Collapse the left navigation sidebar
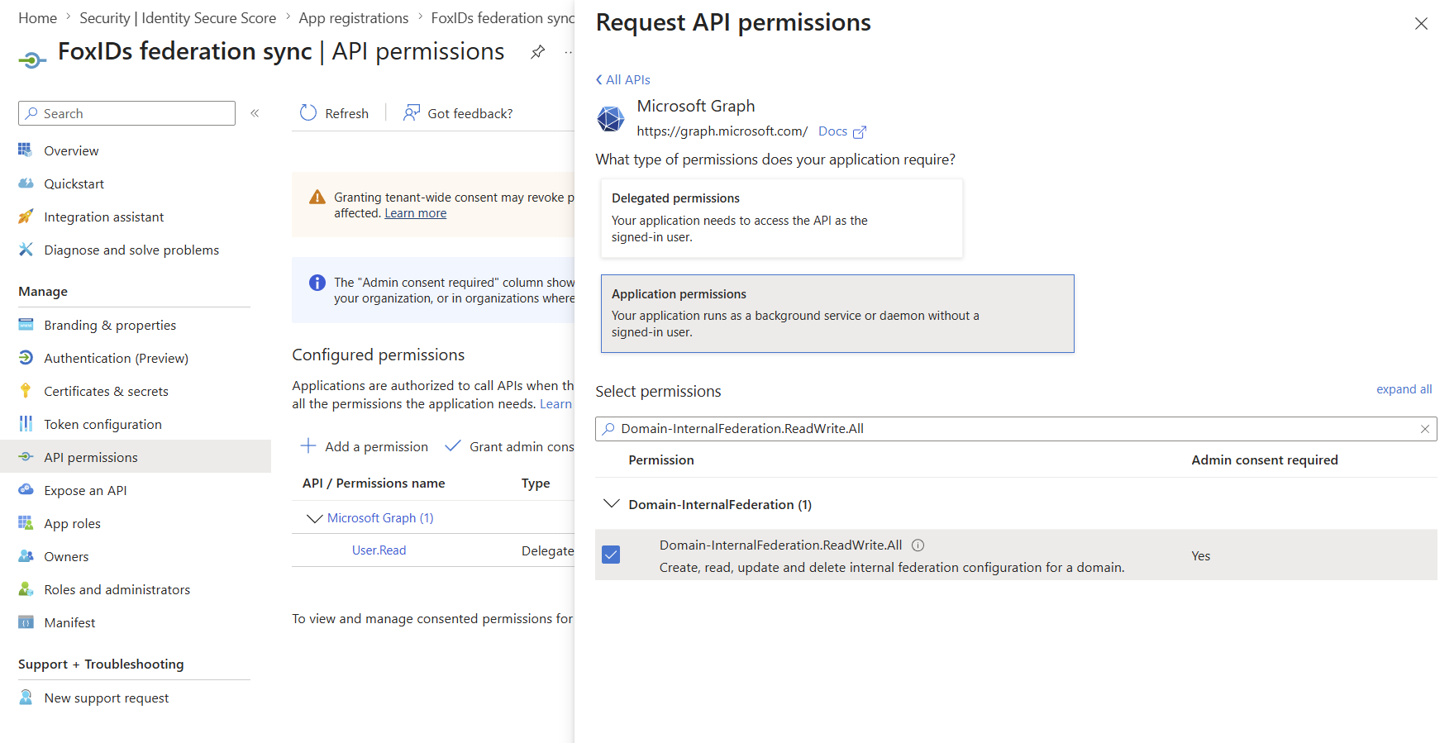The height and width of the screenshot is (743, 1454). coord(255,113)
